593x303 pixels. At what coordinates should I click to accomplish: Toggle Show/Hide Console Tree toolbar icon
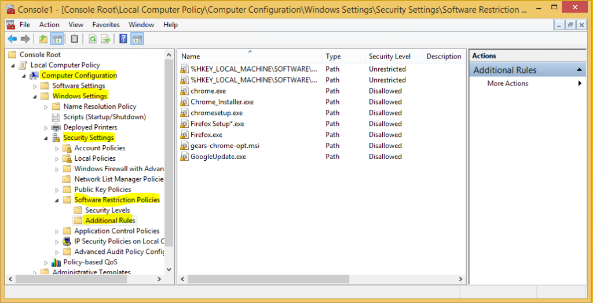(57, 39)
